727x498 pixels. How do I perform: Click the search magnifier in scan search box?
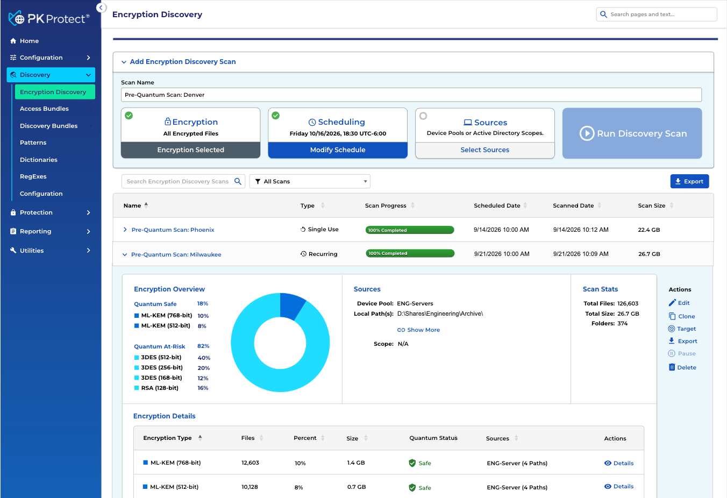click(238, 181)
